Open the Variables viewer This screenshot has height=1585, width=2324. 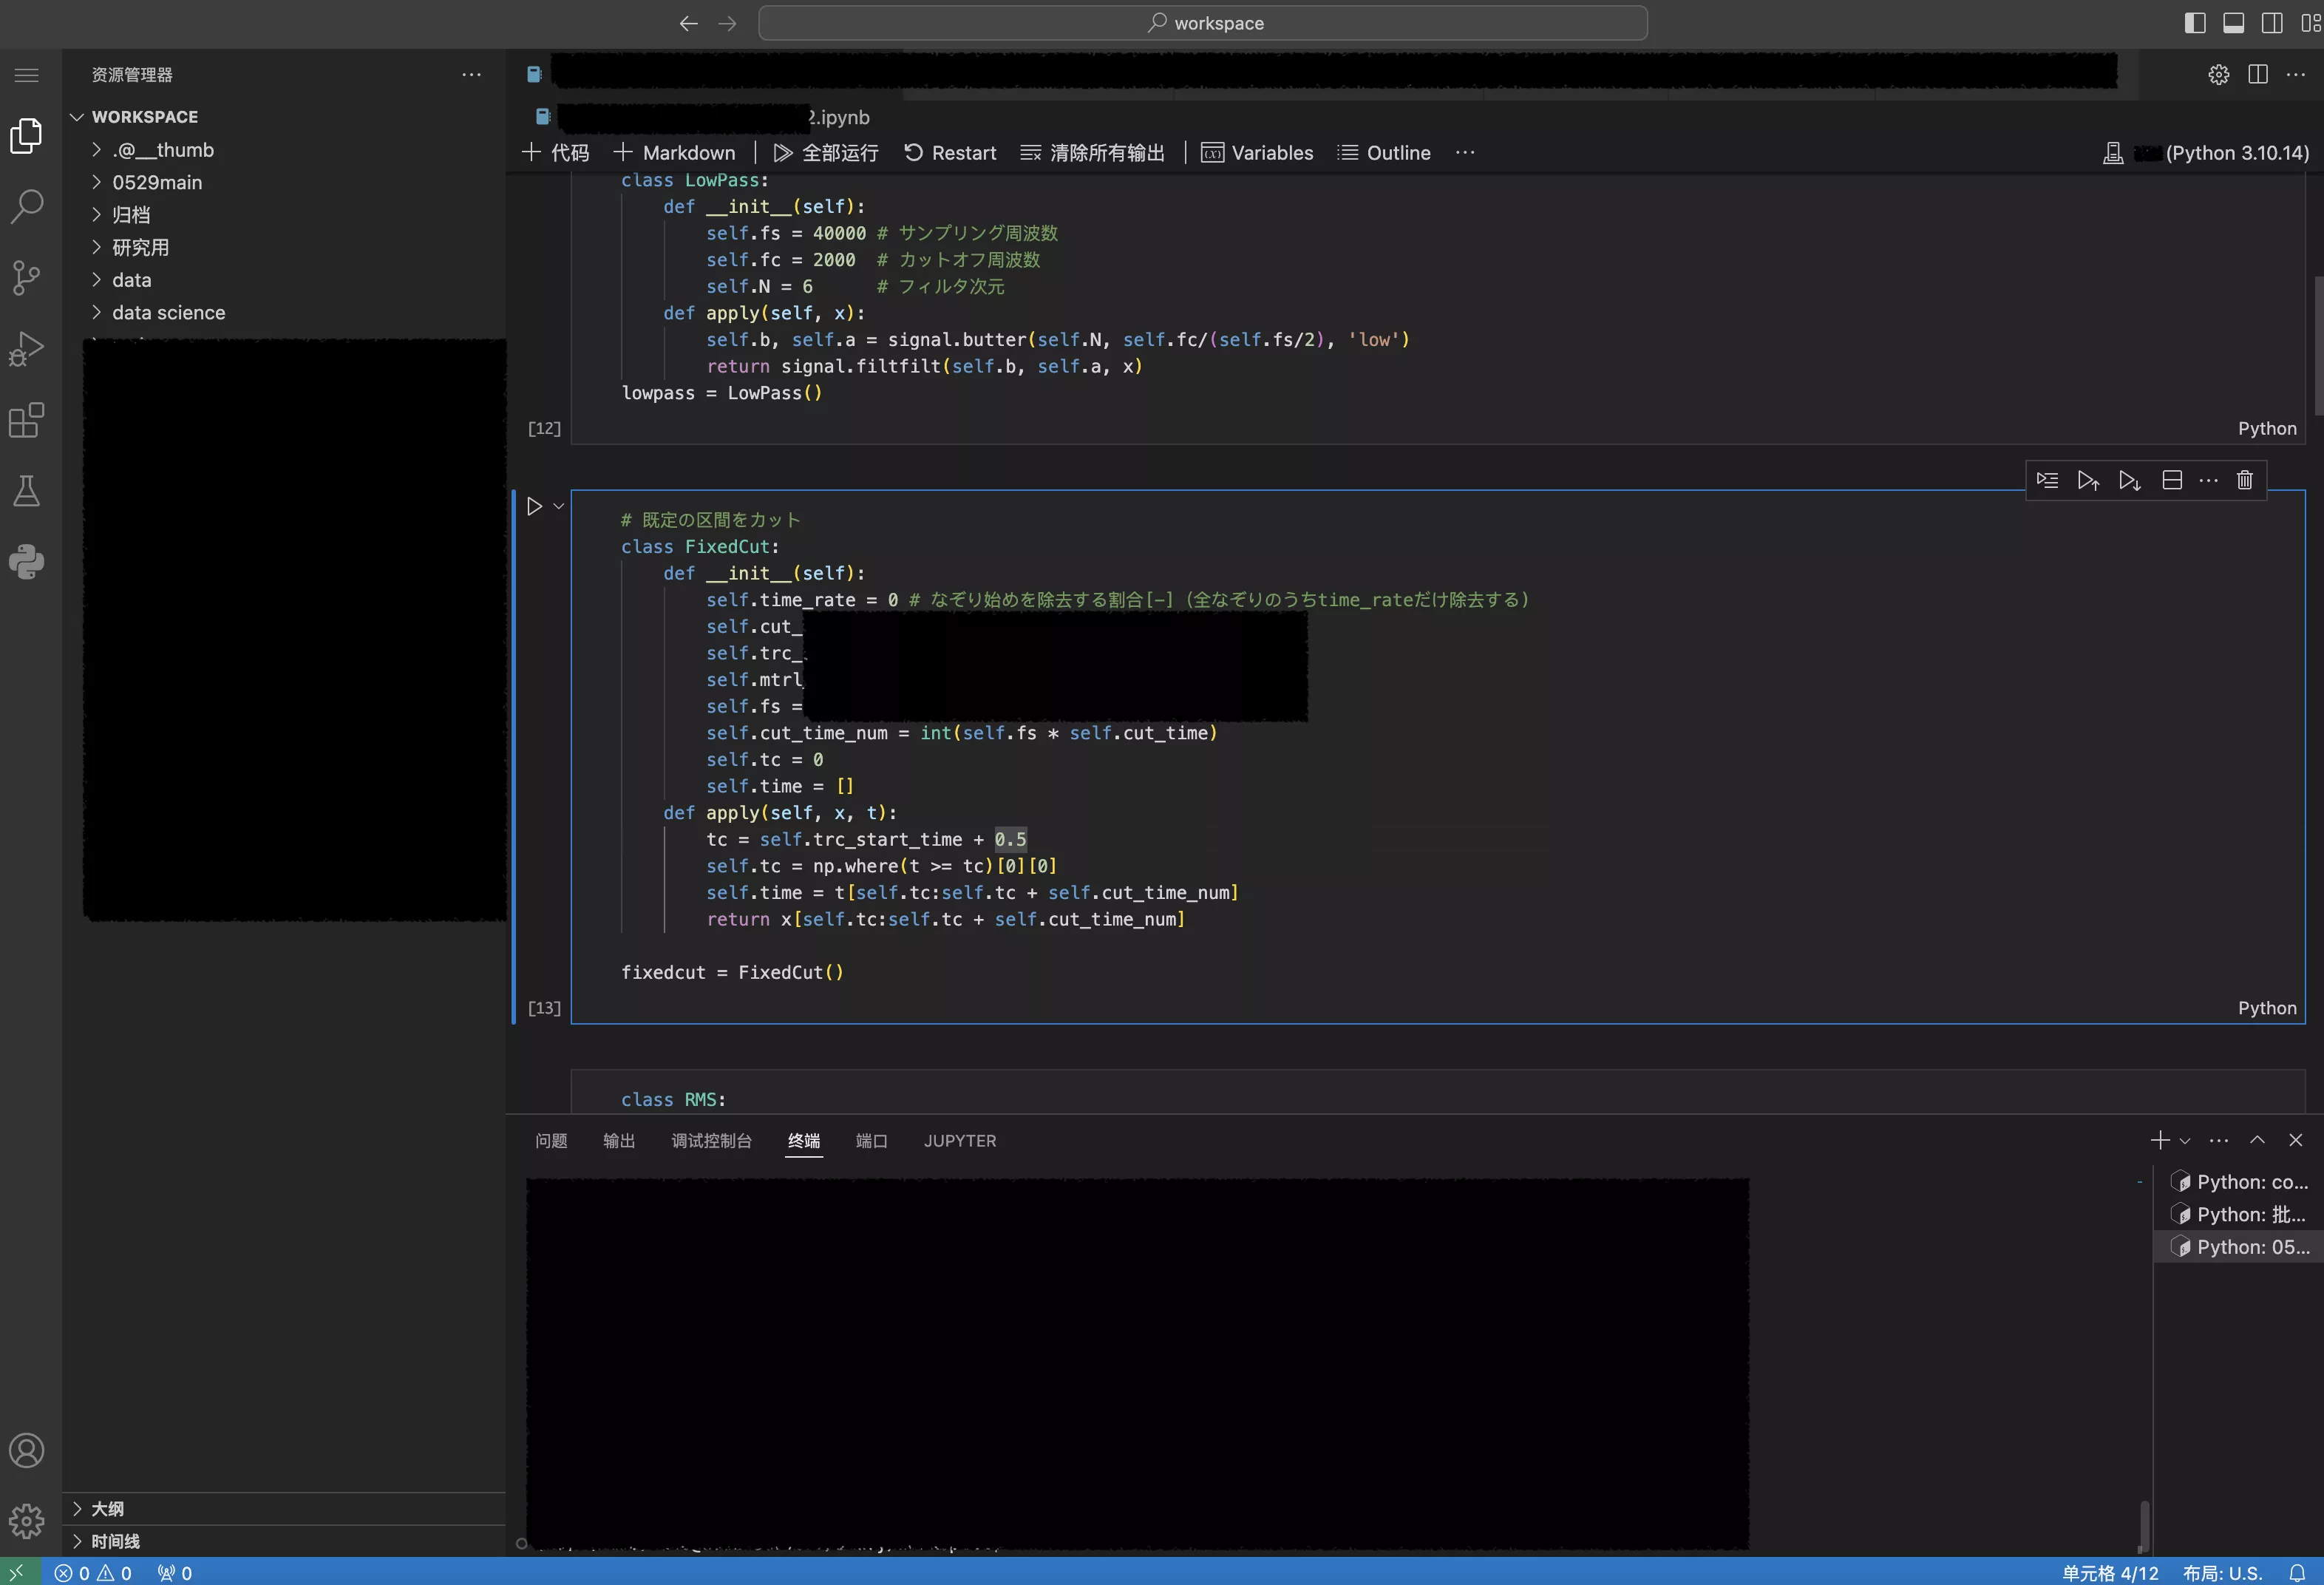[x=1257, y=152]
